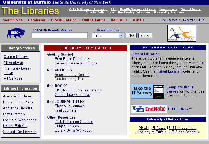Open Special Collections link
Screen dimensions: 209x144
[100, 12]
